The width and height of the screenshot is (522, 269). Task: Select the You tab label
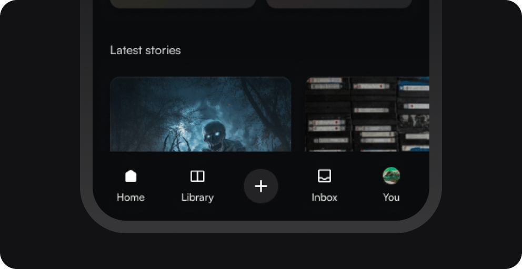point(391,197)
